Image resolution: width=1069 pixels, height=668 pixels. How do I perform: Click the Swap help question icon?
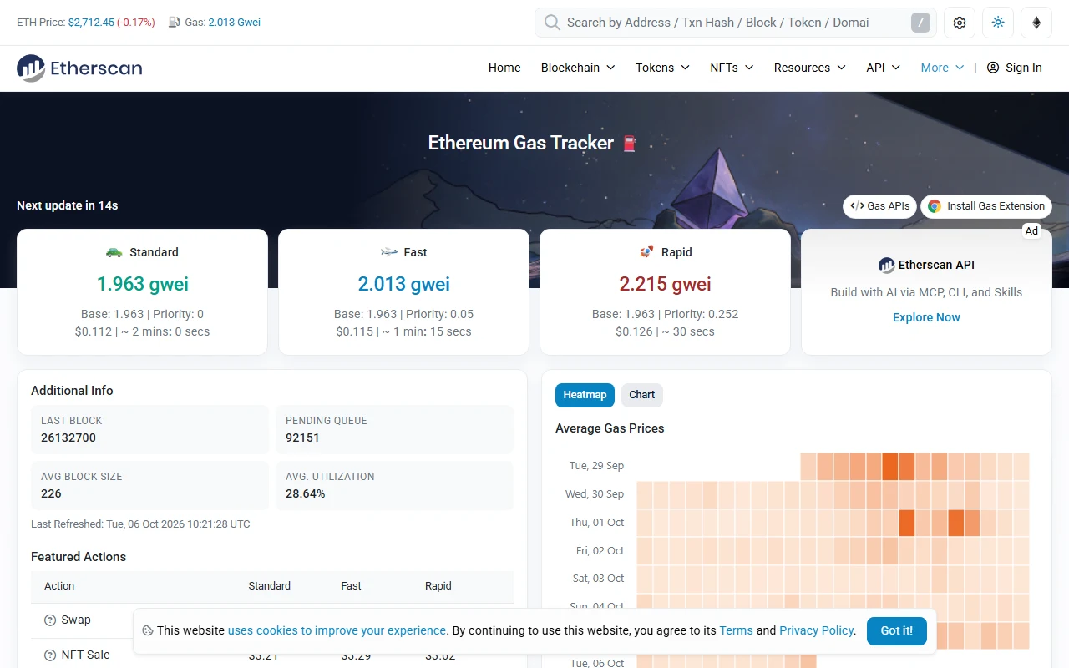[50, 620]
